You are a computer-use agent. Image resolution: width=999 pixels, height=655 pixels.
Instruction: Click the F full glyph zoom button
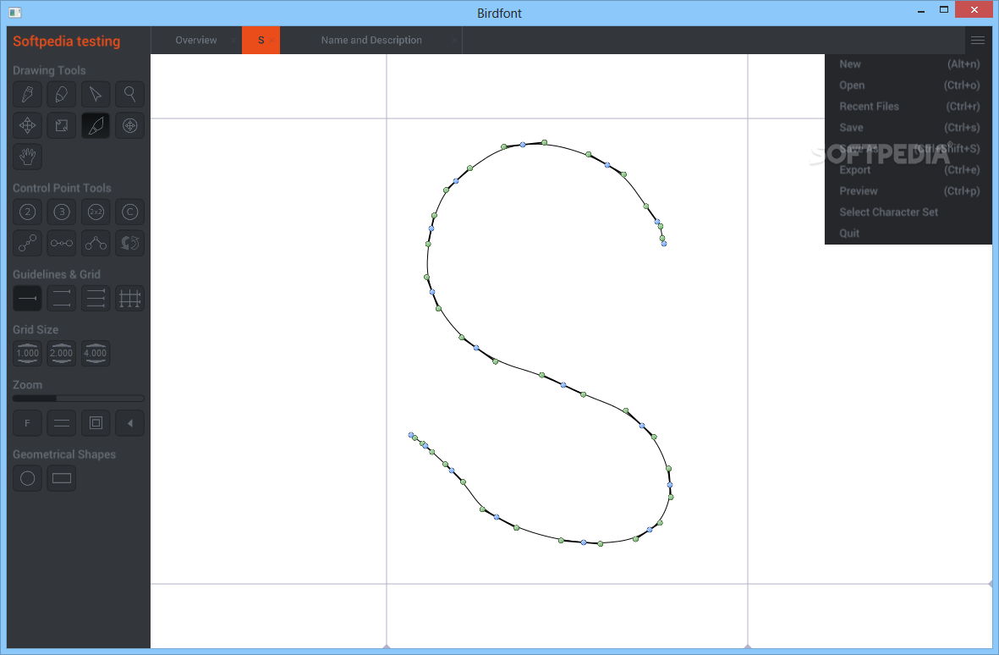click(27, 423)
